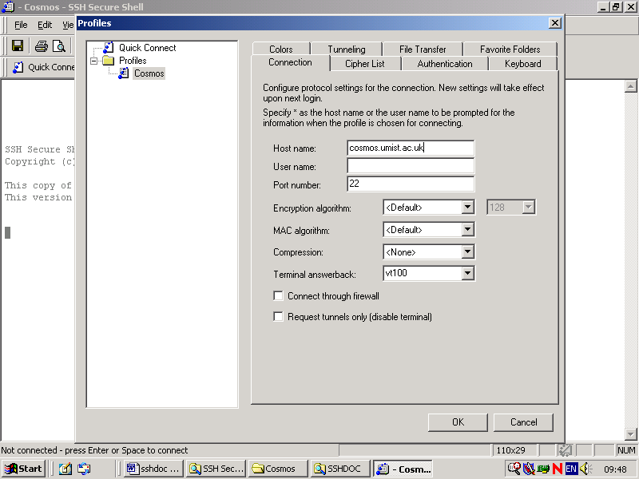Click the Print icon in toolbar
This screenshot has width=639, height=479.
click(41, 46)
